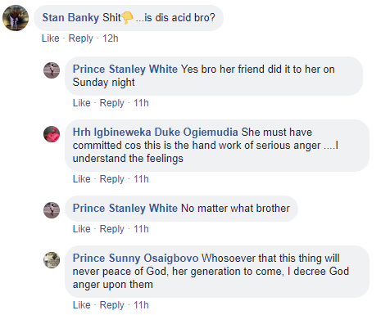This screenshot has height=315, width=390.
Task: Reply to Prince Sunny Osaigbovo's comment
Action: pyautogui.click(x=111, y=305)
